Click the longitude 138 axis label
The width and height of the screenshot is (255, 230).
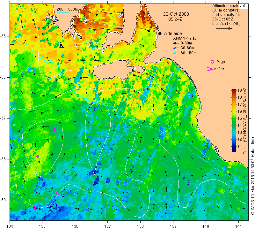140,226
